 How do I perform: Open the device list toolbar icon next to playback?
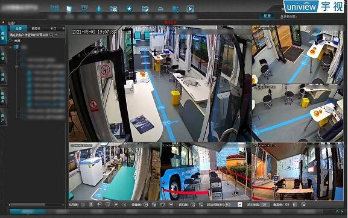click(176, 9)
